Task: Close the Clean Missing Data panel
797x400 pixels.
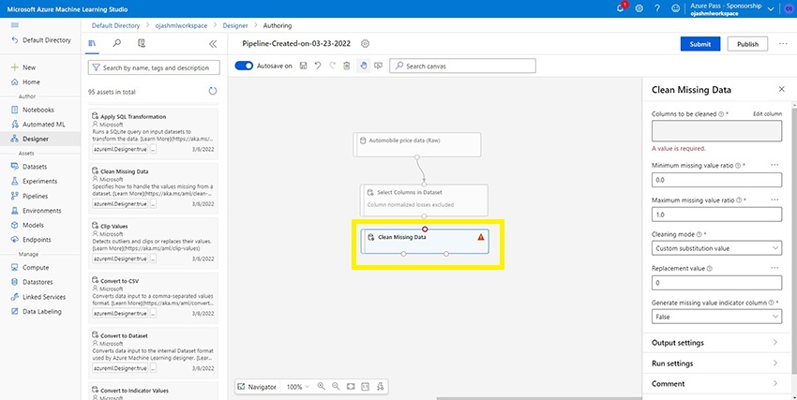Action: tap(782, 89)
